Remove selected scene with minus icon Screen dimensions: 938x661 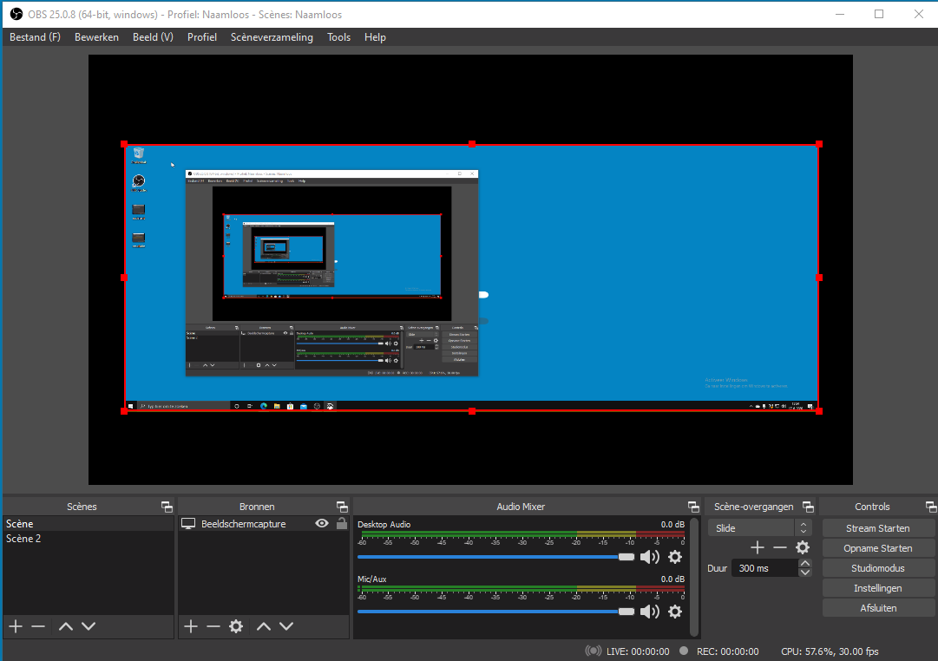tap(38, 626)
